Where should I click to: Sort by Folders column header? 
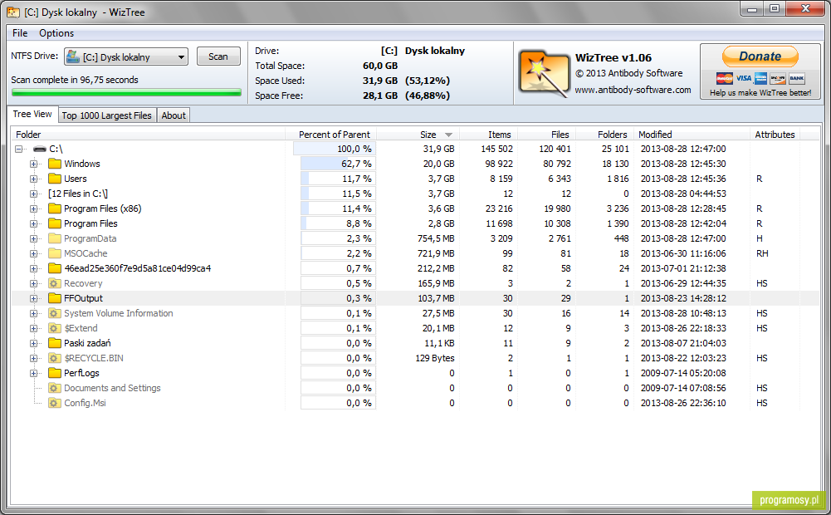point(604,135)
